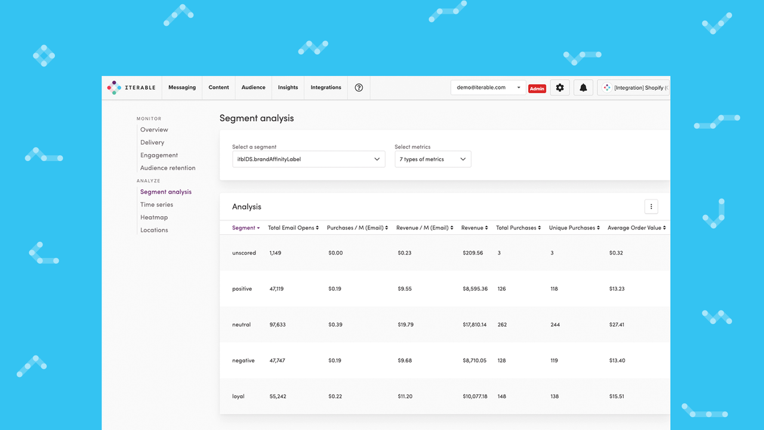764x430 pixels.
Task: Sort by Revenue / M (Email) column
Action: (x=425, y=228)
